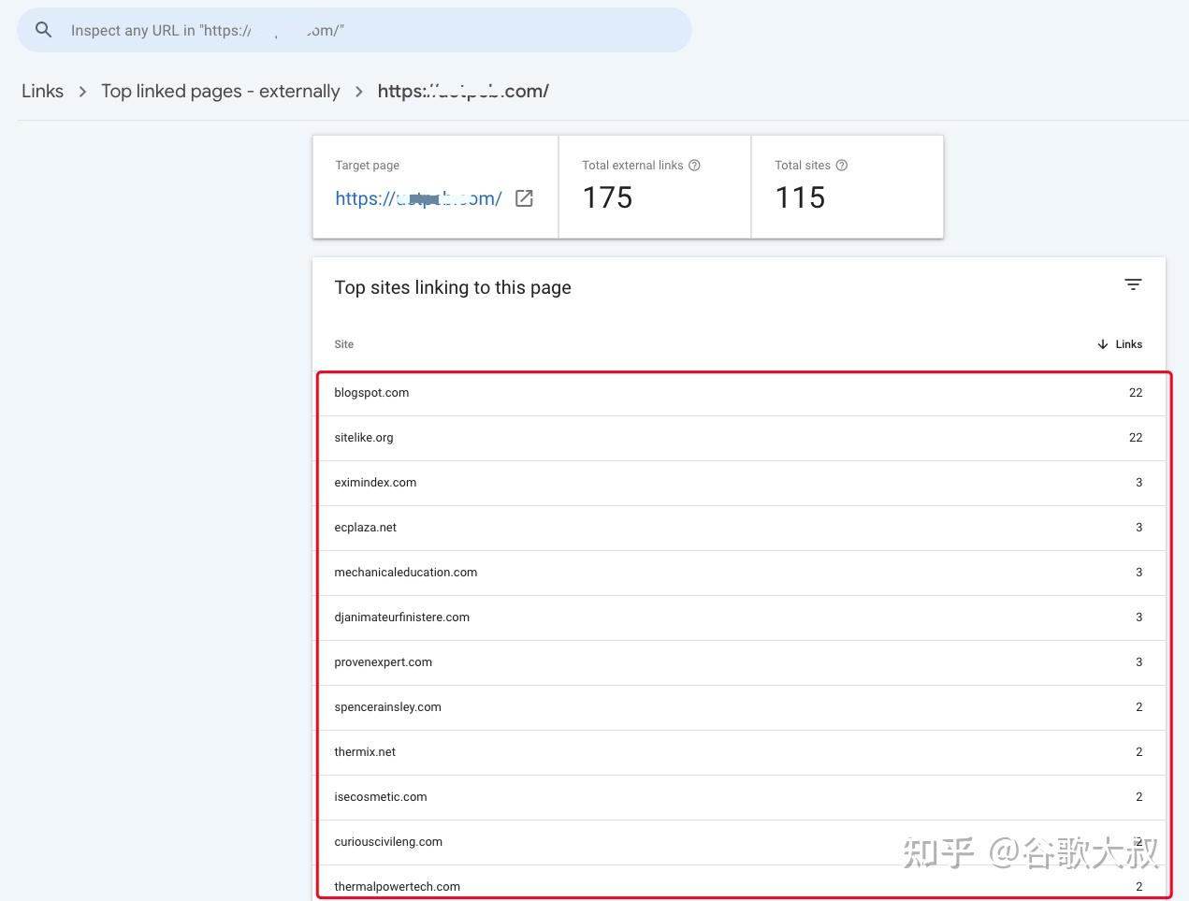Click the sort arrow beside Links

1102,344
